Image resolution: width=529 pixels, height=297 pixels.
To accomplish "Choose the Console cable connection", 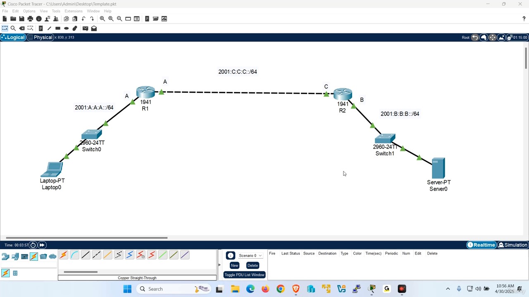I will coord(74,255).
